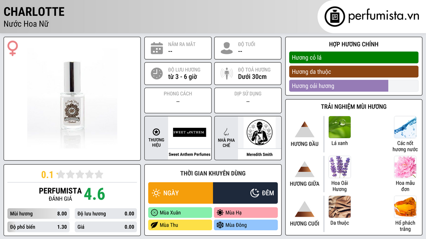Select the Ngày daytime bar
This screenshot has height=239, width=426.
tap(181, 193)
